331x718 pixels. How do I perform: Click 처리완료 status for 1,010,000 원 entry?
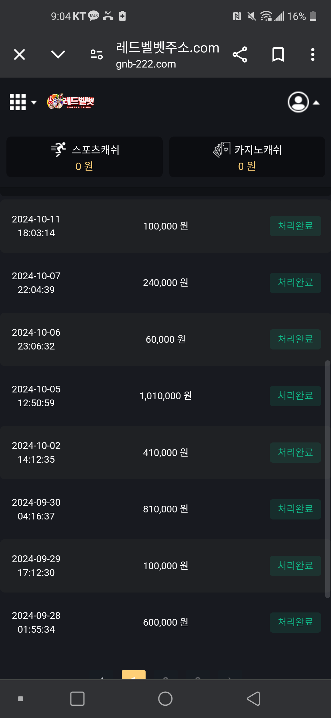click(295, 396)
